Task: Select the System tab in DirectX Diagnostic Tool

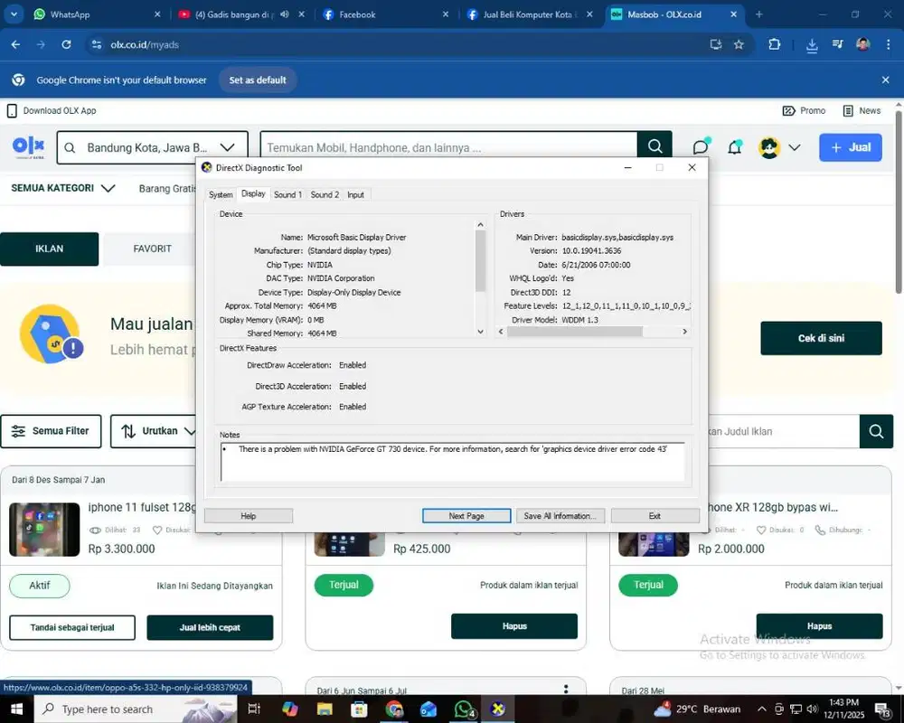Action: coord(221,194)
